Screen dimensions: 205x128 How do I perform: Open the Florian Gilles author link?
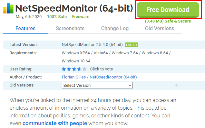(74, 77)
